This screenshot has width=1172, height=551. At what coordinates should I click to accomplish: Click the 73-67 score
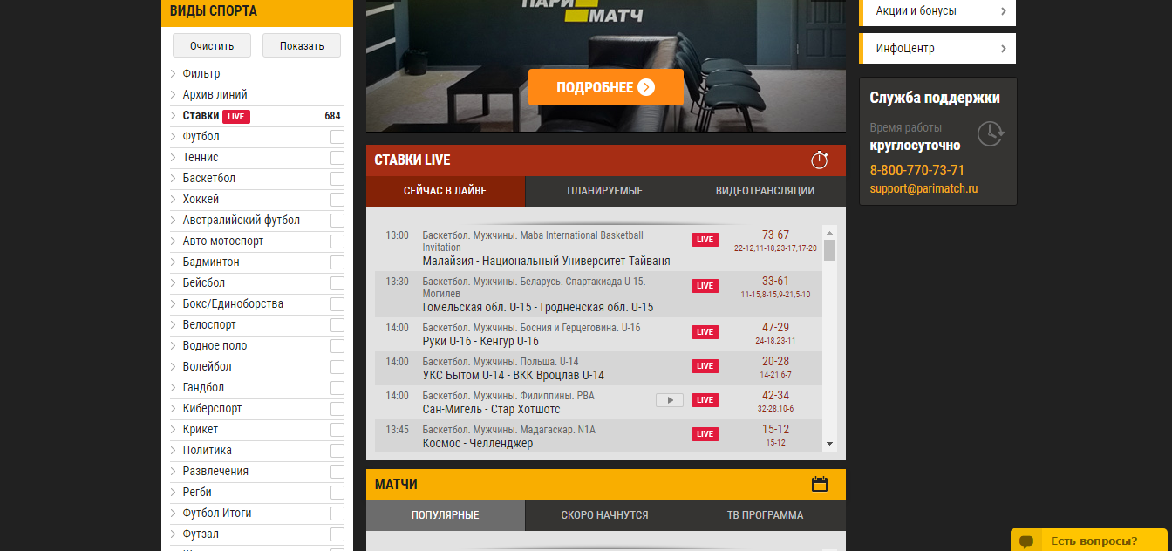click(x=775, y=235)
